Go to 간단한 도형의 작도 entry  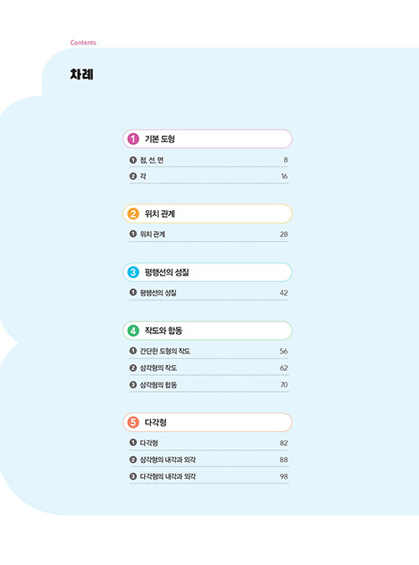pyautogui.click(x=209, y=351)
